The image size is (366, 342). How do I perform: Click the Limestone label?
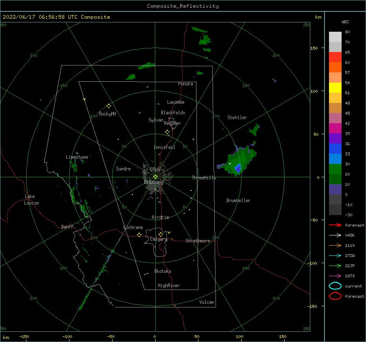(x=77, y=157)
